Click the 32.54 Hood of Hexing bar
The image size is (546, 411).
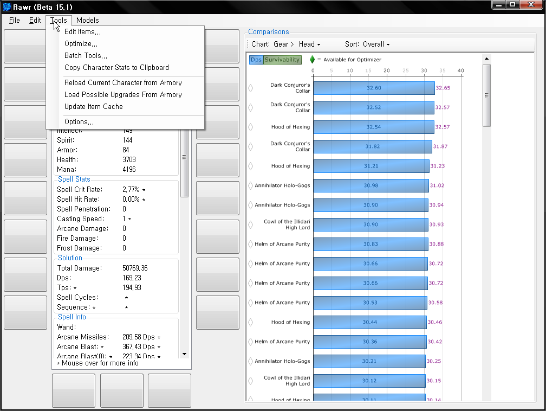click(374, 127)
